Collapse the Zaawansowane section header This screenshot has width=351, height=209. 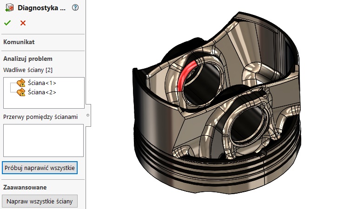[25, 187]
